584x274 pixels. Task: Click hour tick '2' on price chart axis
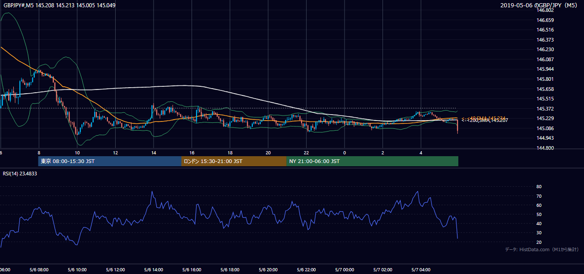click(383, 153)
